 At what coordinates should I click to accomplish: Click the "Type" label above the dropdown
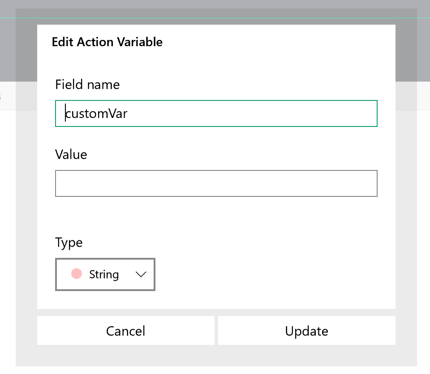69,243
